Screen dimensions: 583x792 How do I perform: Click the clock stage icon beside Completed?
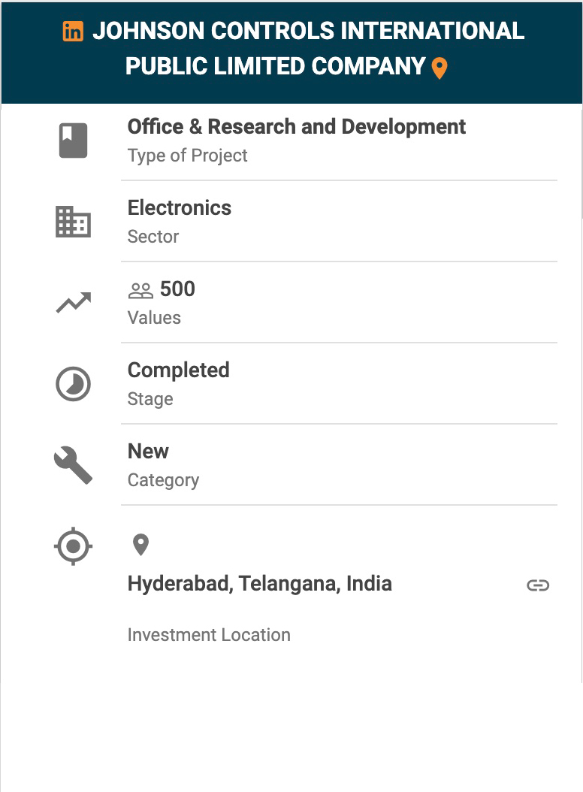[73, 384]
